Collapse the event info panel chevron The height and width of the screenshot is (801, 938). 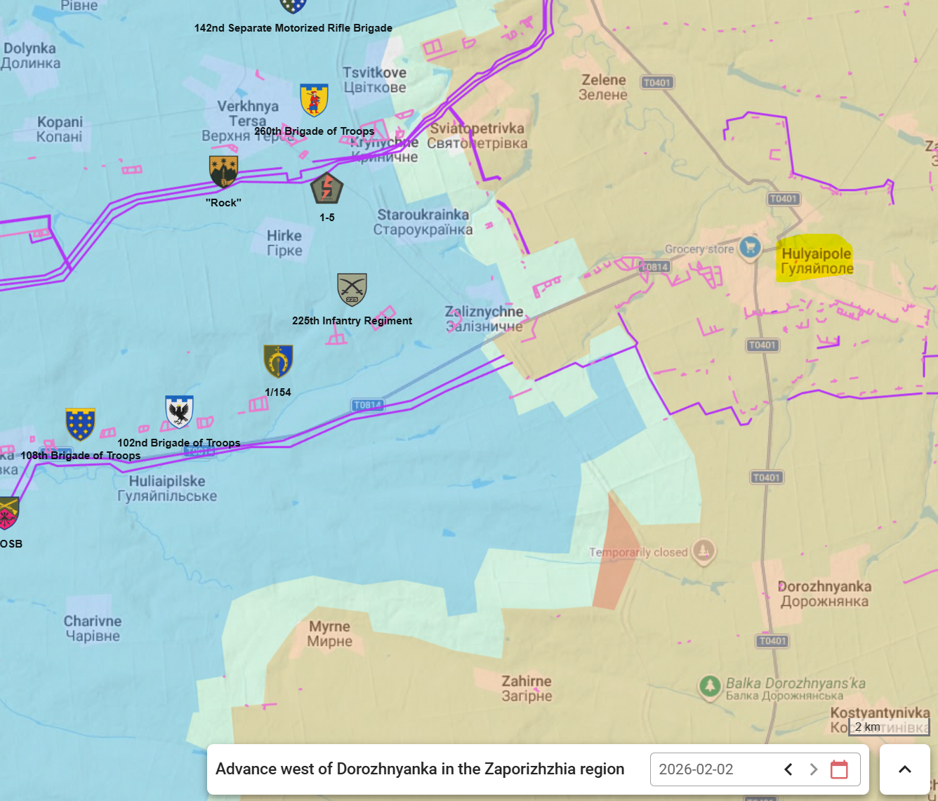[905, 769]
